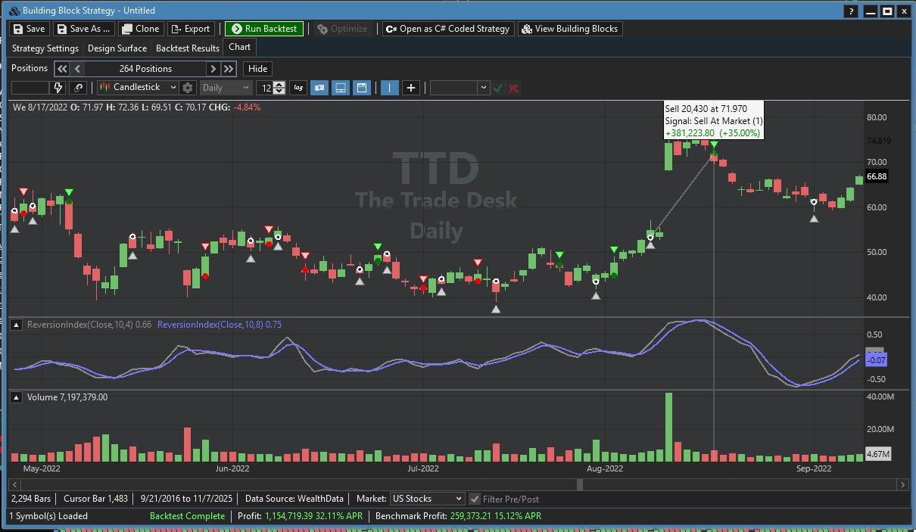The height and width of the screenshot is (532, 916).
Task: Click the chain link icon in chart toolbar
Action: point(79,88)
